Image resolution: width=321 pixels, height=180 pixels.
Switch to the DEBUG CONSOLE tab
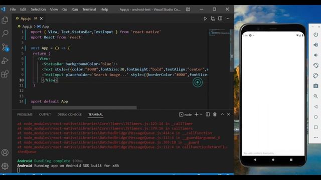69,114
